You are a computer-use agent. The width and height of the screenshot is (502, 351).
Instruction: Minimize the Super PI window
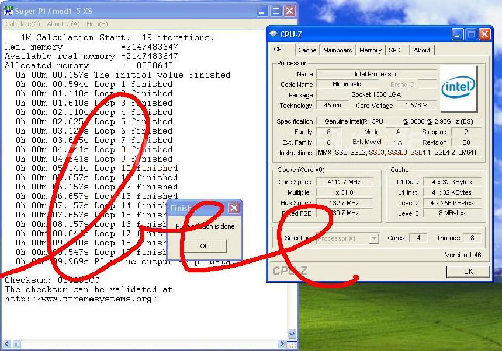coord(262,11)
